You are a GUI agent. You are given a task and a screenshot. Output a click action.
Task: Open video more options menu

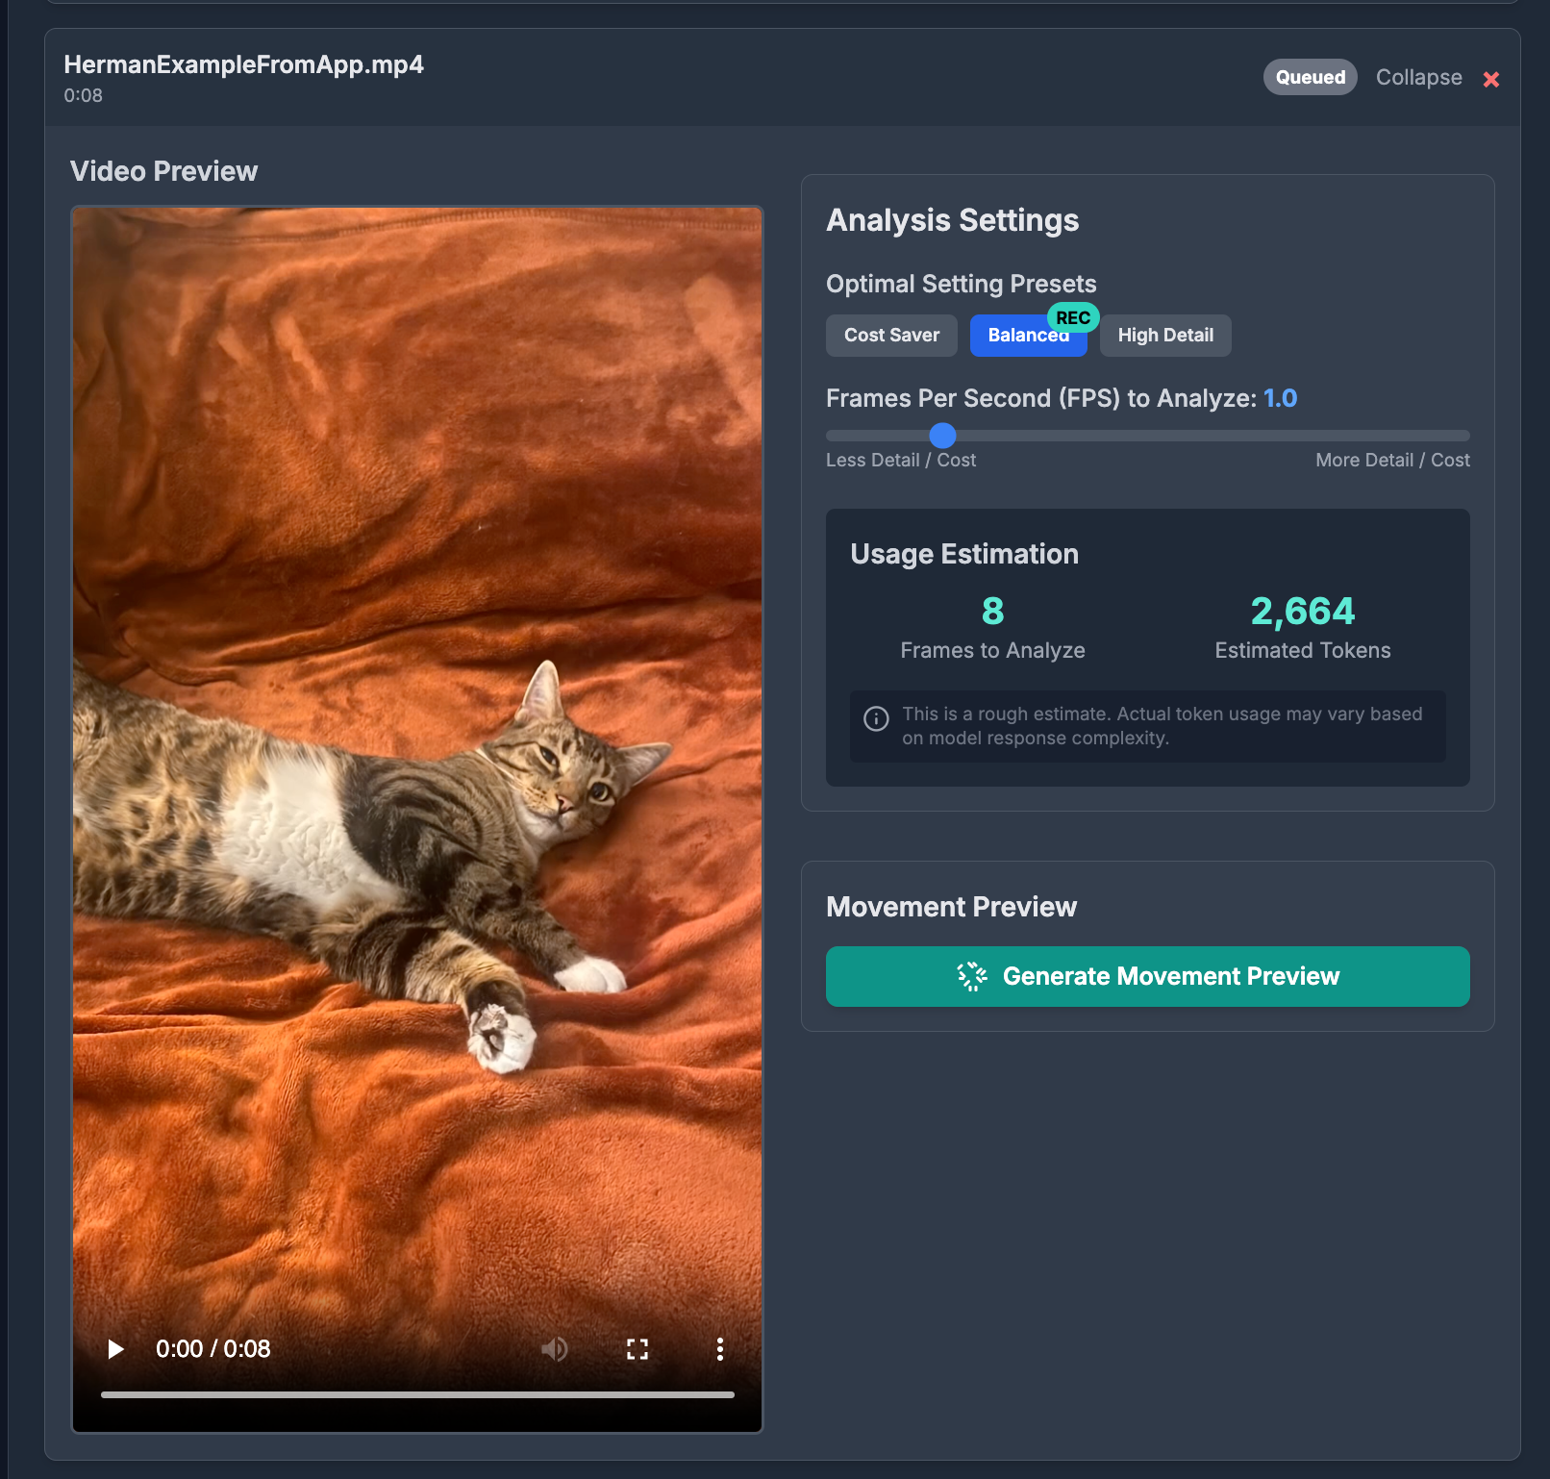click(x=719, y=1349)
